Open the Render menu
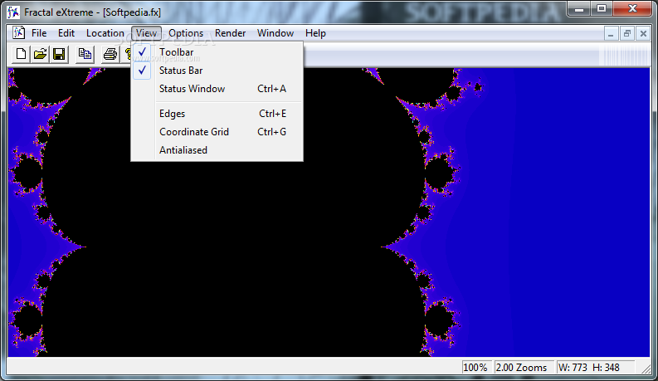Screen dimensions: 658x381 click(x=231, y=33)
